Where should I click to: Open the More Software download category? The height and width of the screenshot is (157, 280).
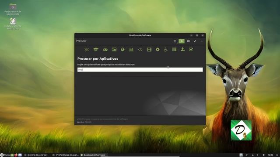point(183,49)
